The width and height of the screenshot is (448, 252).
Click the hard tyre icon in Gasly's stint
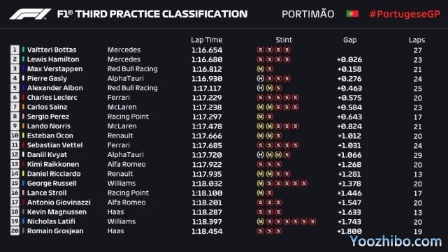pos(260,78)
